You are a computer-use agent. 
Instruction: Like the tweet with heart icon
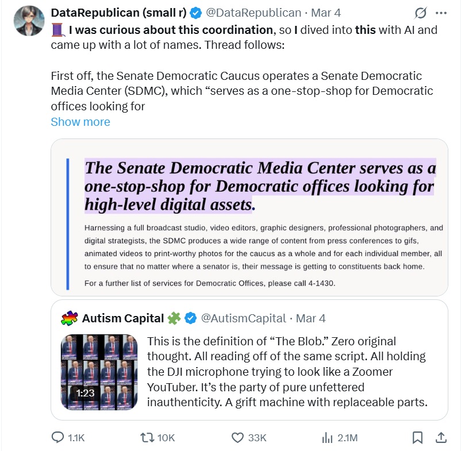pyautogui.click(x=238, y=437)
